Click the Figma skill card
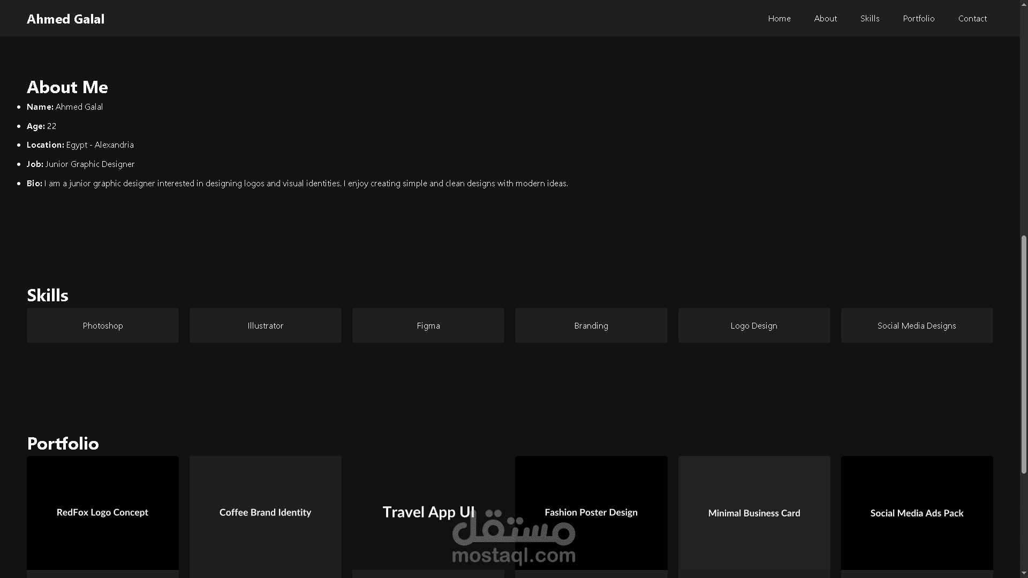 click(x=428, y=325)
